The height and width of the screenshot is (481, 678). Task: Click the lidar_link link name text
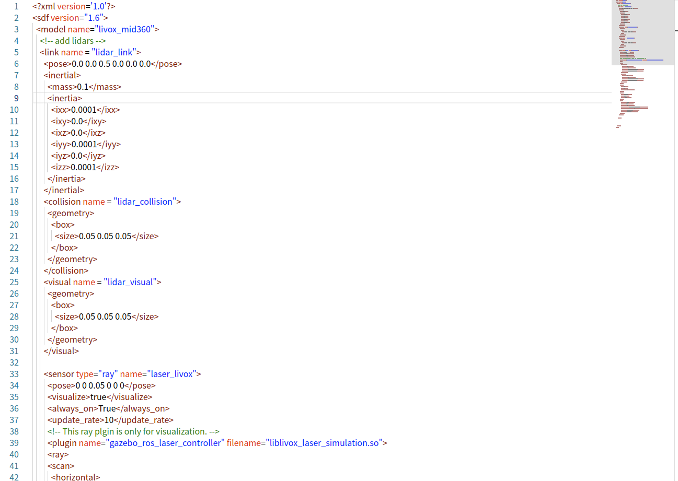pos(114,52)
